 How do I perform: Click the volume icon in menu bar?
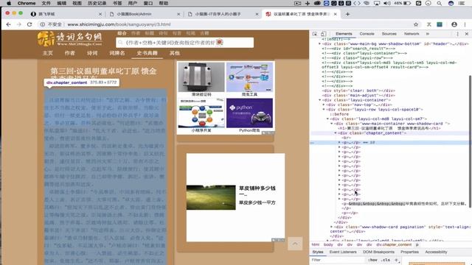tap(387, 3)
